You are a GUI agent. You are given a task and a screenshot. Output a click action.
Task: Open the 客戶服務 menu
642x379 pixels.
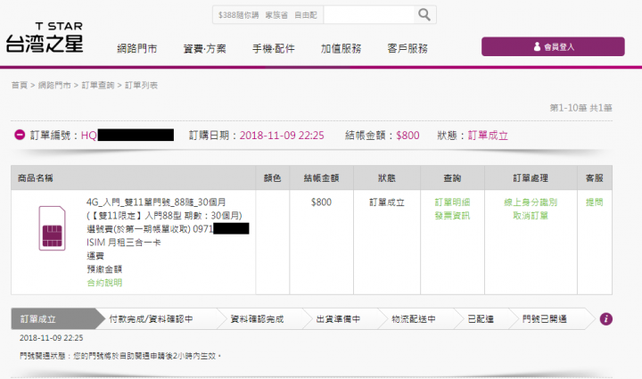tap(407, 49)
